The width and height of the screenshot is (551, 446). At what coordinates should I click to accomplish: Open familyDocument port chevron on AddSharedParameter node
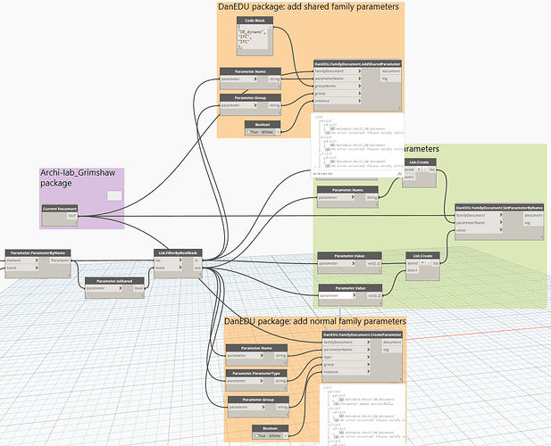click(360, 71)
